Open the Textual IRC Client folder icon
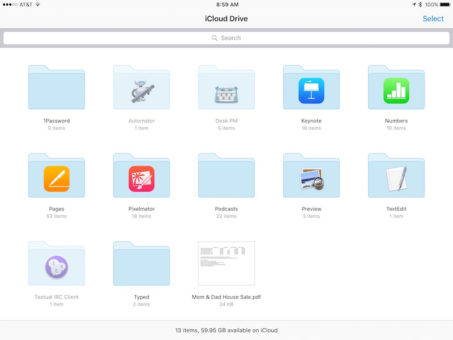 pos(57,263)
